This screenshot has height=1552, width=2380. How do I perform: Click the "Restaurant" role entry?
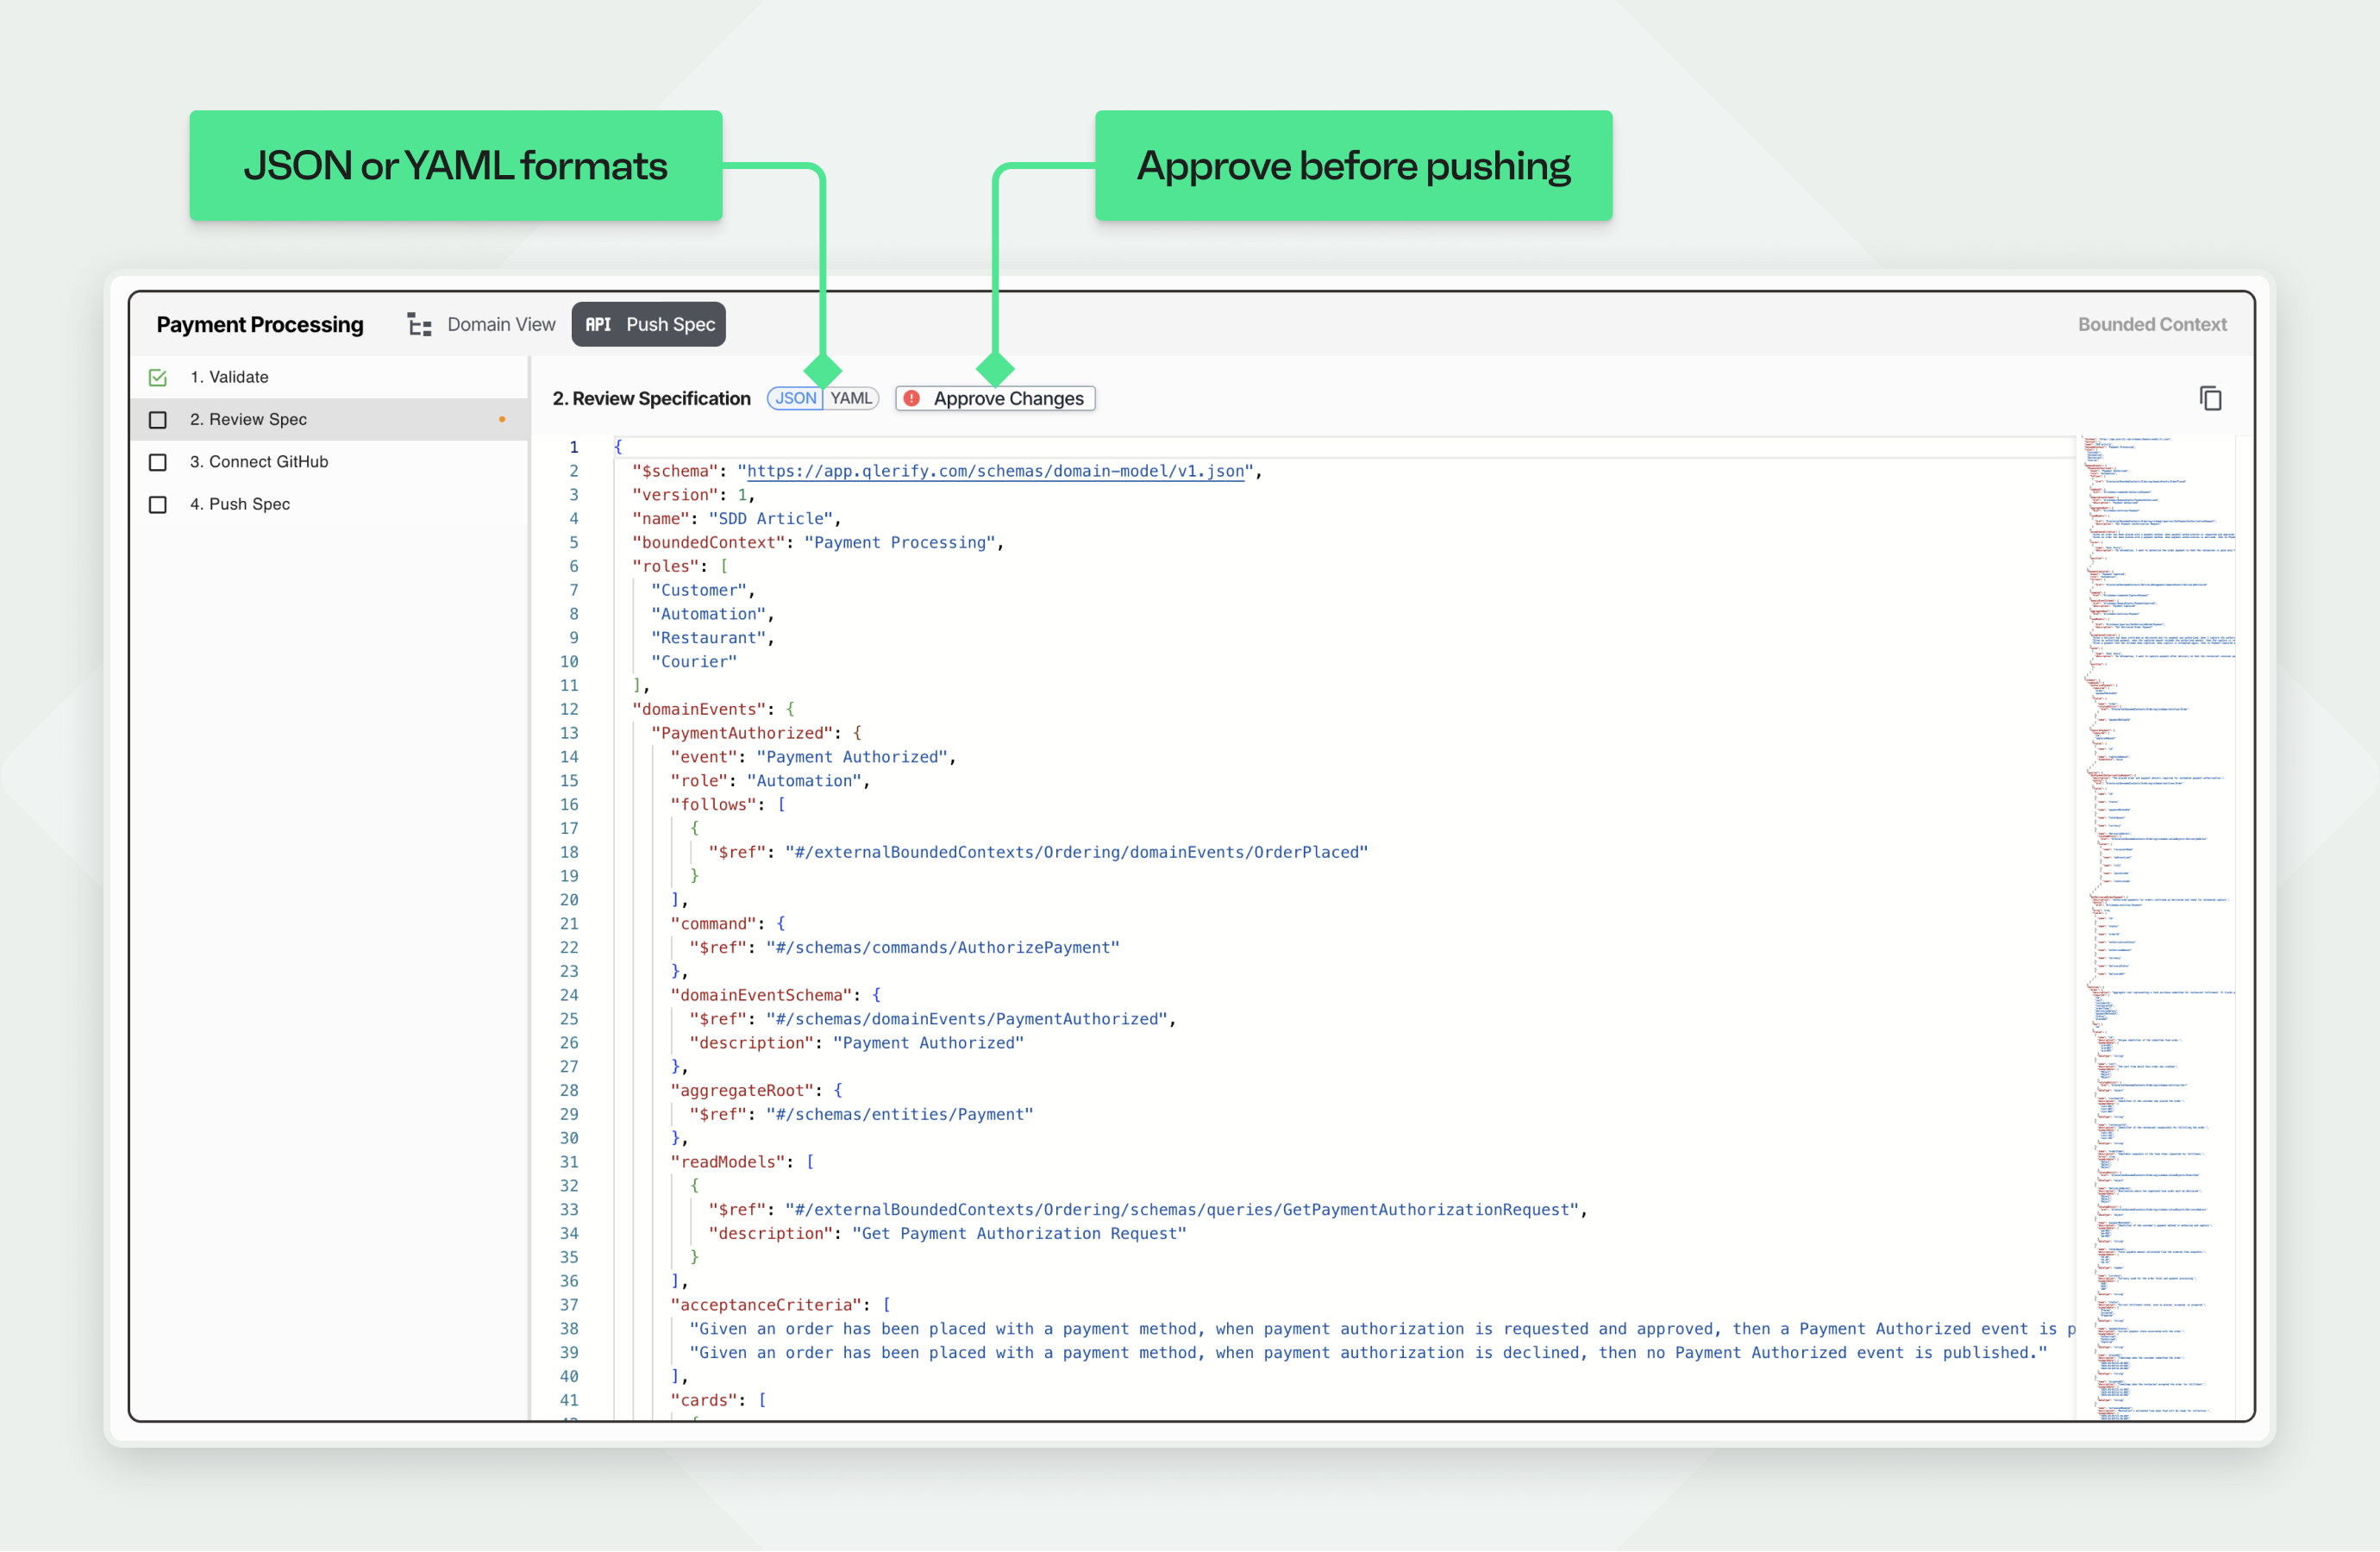click(712, 638)
